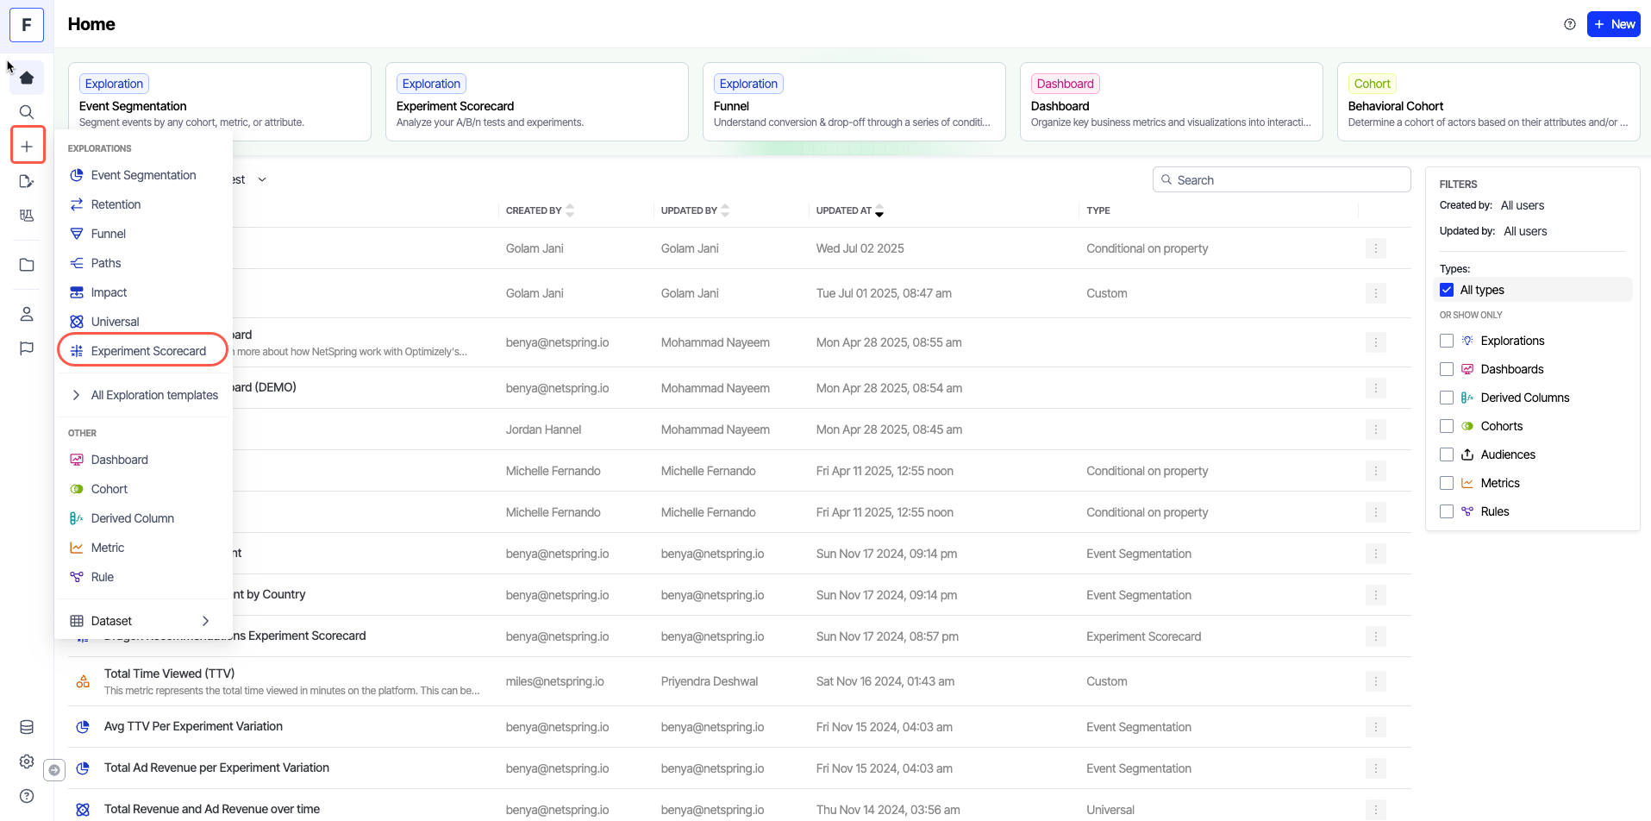Screen dimensions: 1651x821
Task: Open the Dashboard template card
Action: 1172,102
